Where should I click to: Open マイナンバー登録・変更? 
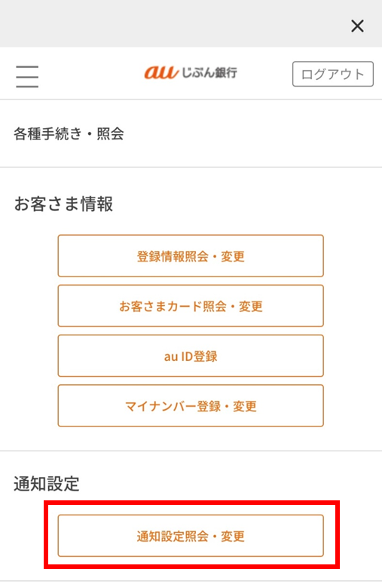191,406
